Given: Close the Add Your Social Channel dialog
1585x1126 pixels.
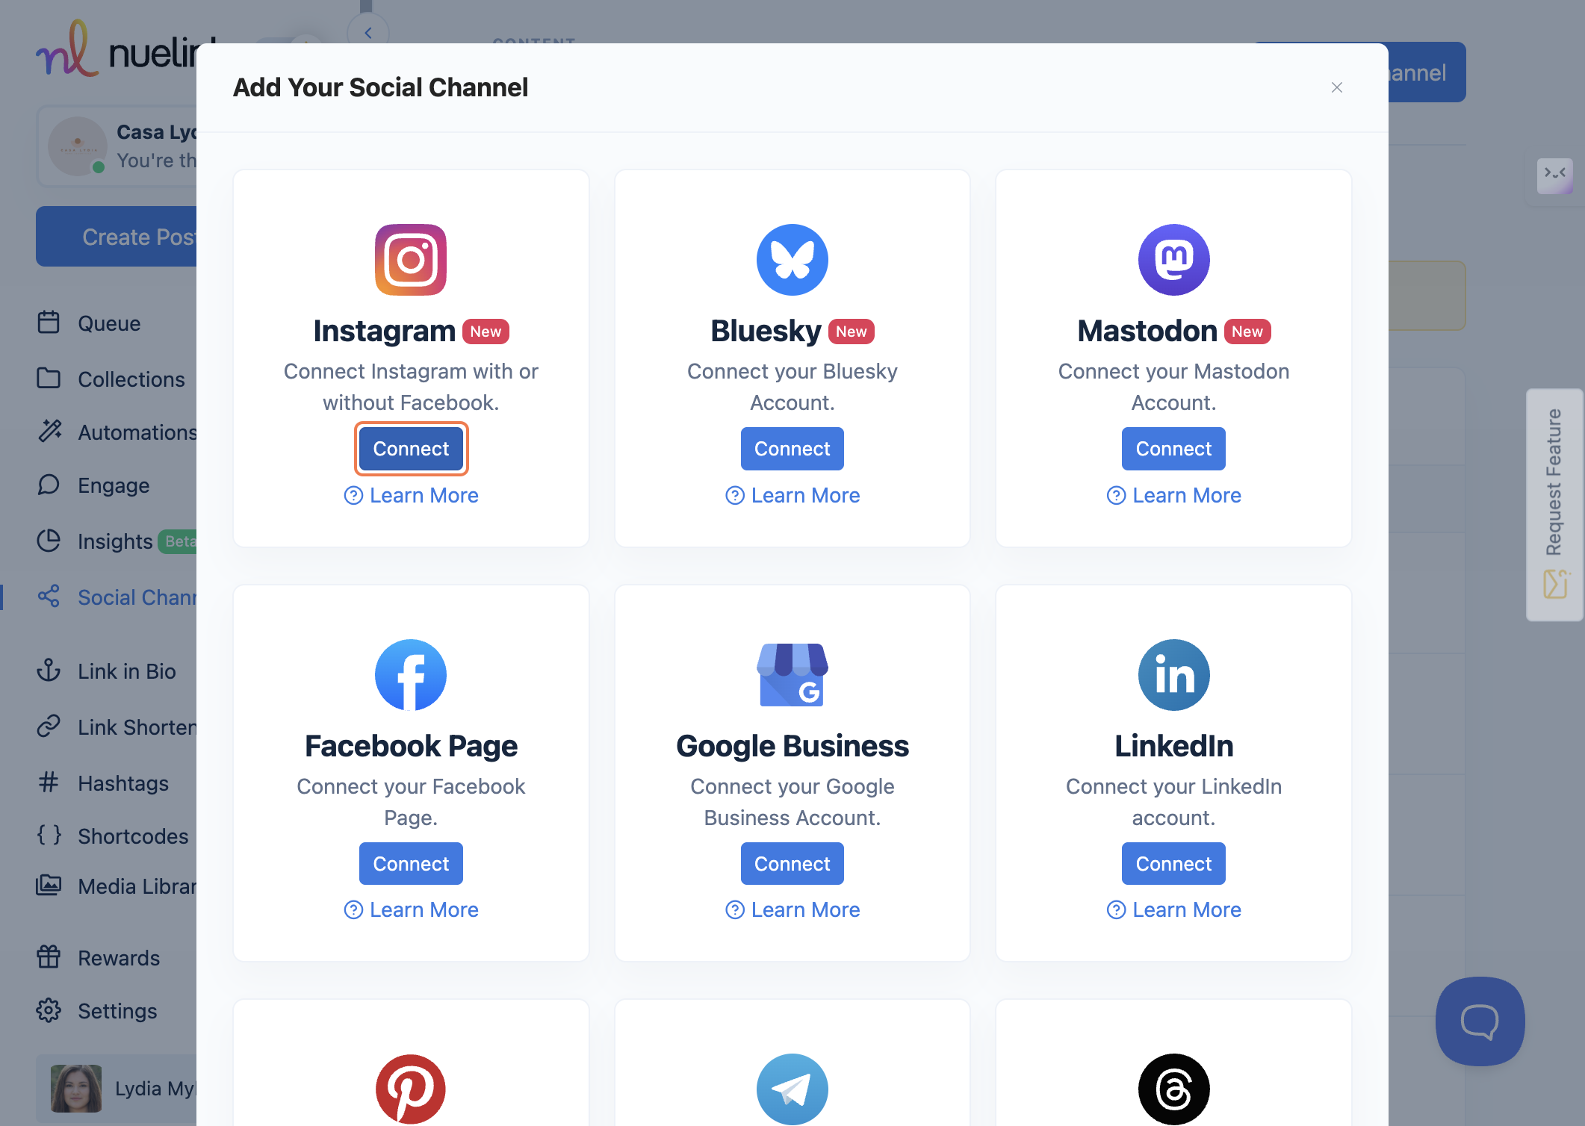Looking at the screenshot, I should [1337, 87].
